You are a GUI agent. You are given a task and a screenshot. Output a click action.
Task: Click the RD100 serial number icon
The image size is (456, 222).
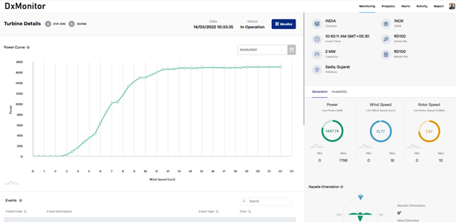(x=385, y=39)
